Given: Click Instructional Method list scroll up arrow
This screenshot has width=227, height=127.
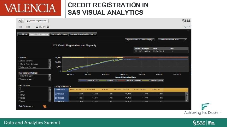Looking at the screenshot, I should (50, 76).
